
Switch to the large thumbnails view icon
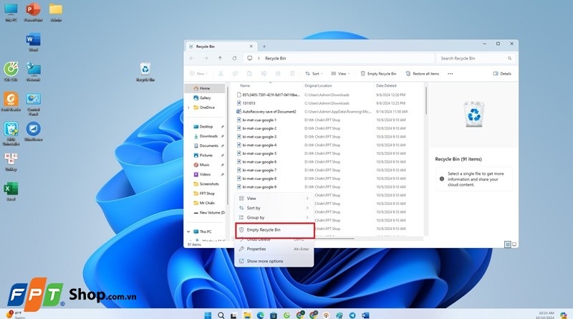pos(514,244)
